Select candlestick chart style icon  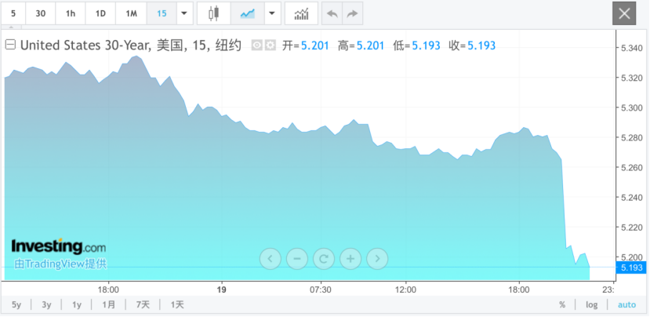[x=213, y=13]
